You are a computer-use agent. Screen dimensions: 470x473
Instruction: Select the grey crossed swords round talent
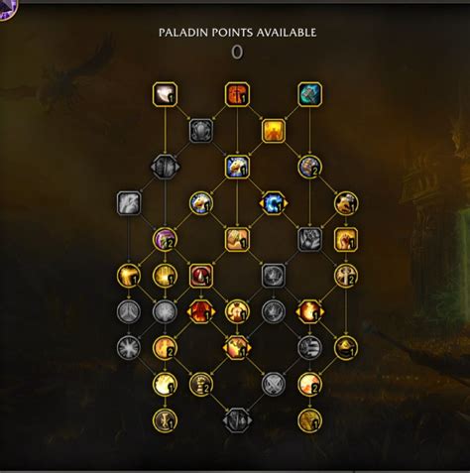(x=274, y=384)
